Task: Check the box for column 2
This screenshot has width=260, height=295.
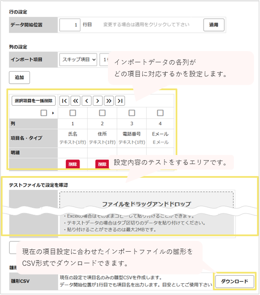Action: click(x=102, y=113)
